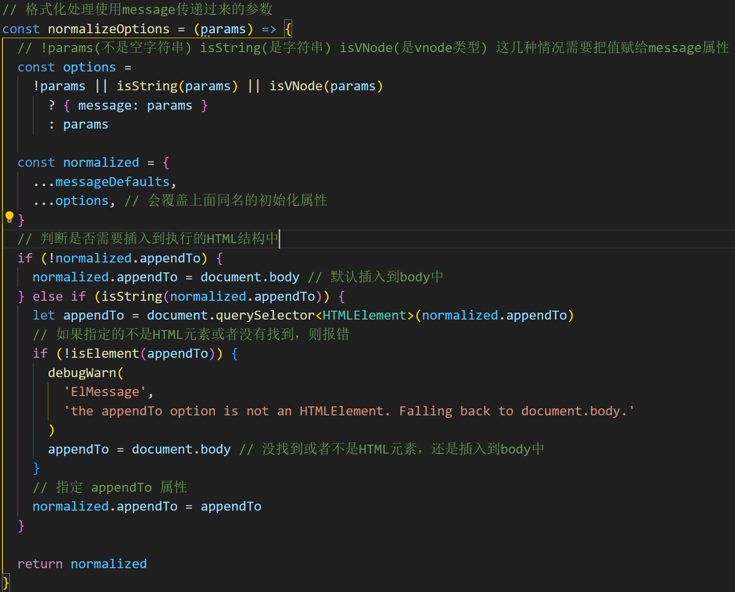Image resolution: width=735 pixels, height=592 pixels.
Task: Click the isVNode(params) condition
Action: click(326, 85)
